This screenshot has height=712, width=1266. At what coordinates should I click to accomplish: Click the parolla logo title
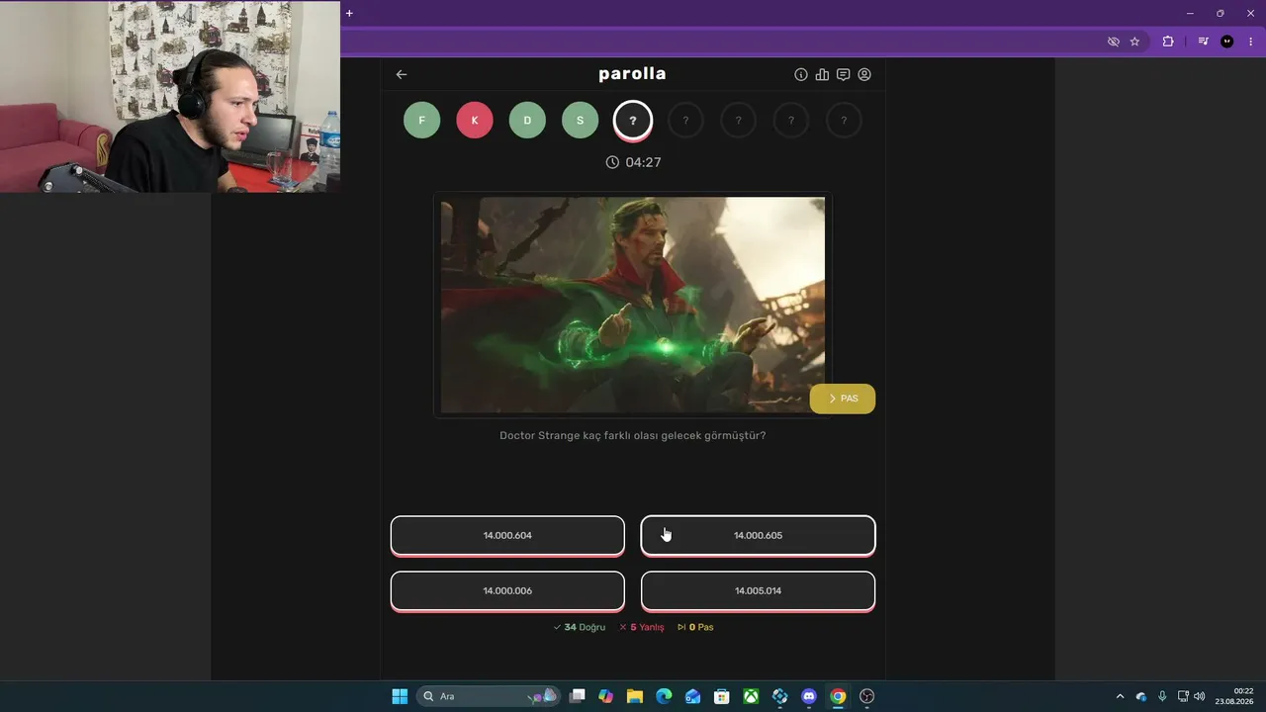632,74
